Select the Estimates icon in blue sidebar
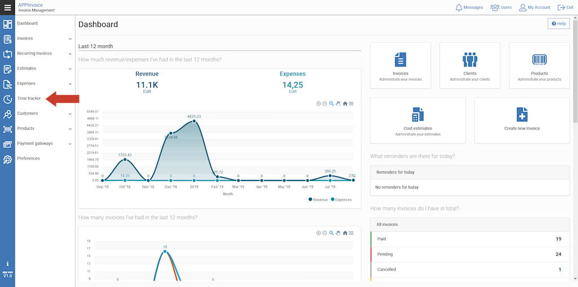The height and width of the screenshot is (287, 578). pos(7,69)
